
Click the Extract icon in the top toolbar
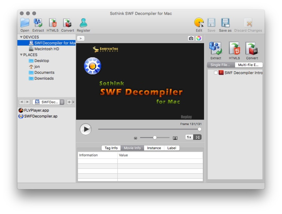pyautogui.click(x=38, y=25)
